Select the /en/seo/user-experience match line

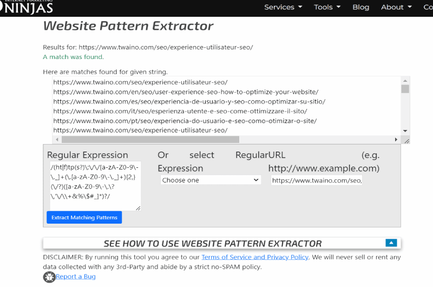pyautogui.click(x=186, y=92)
